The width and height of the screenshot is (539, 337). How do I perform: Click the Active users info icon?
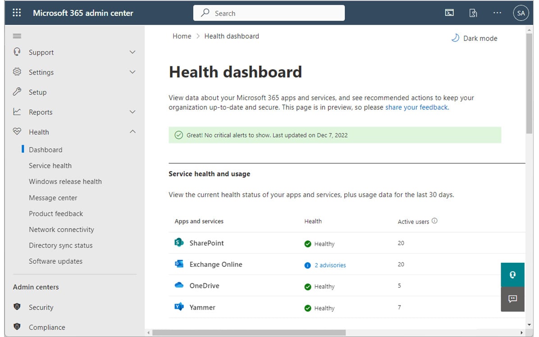coord(434,220)
